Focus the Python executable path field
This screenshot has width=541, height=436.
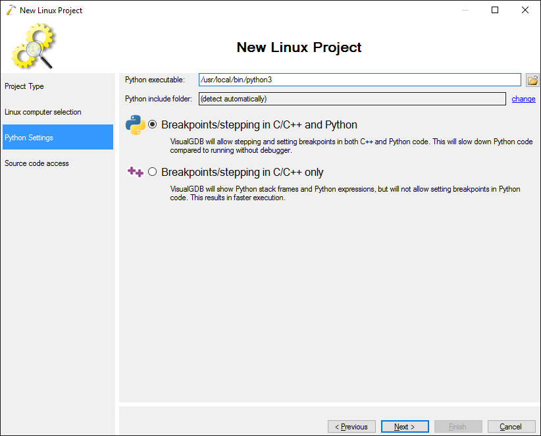coord(359,80)
